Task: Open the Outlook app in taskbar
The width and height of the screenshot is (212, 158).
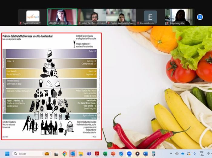Action: (x=73, y=154)
